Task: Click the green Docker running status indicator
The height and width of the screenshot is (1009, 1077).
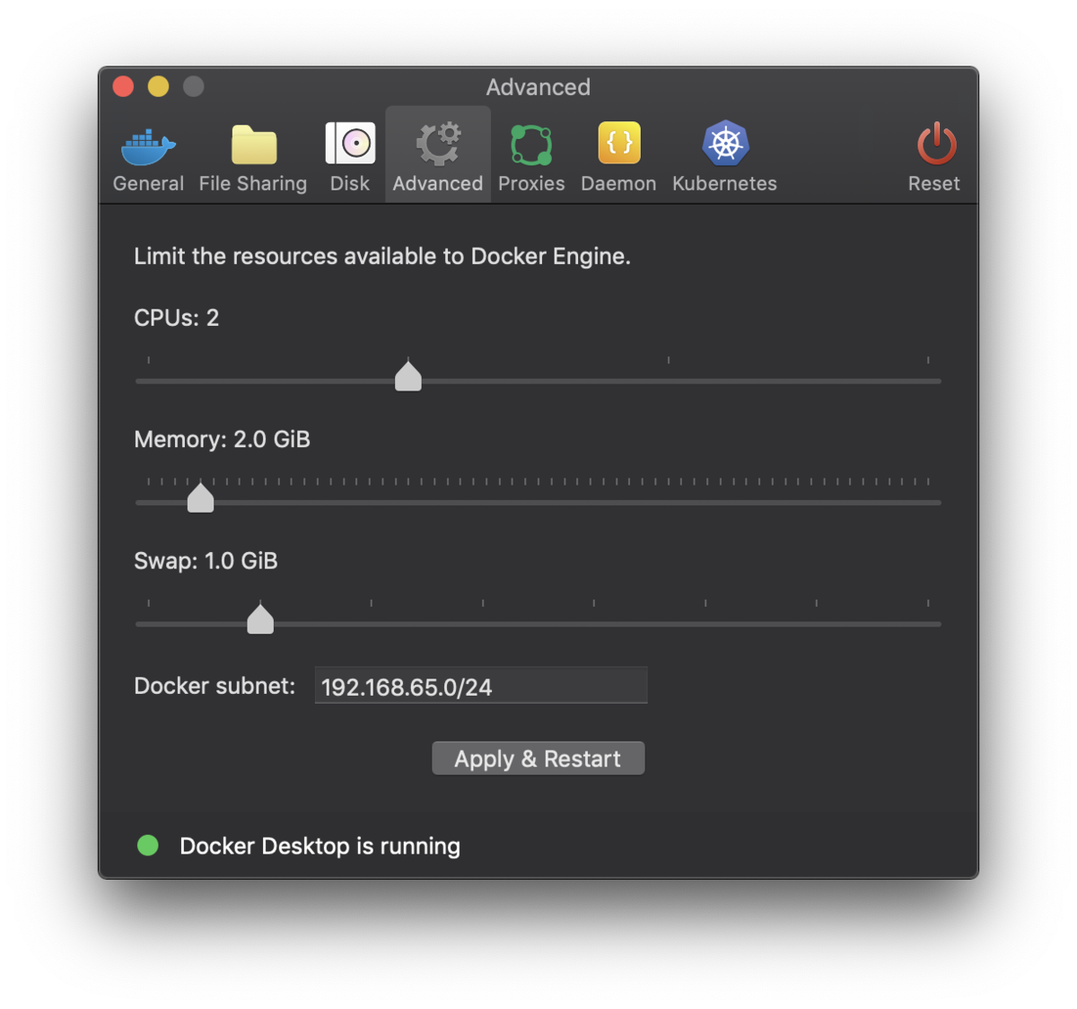Action: click(148, 846)
